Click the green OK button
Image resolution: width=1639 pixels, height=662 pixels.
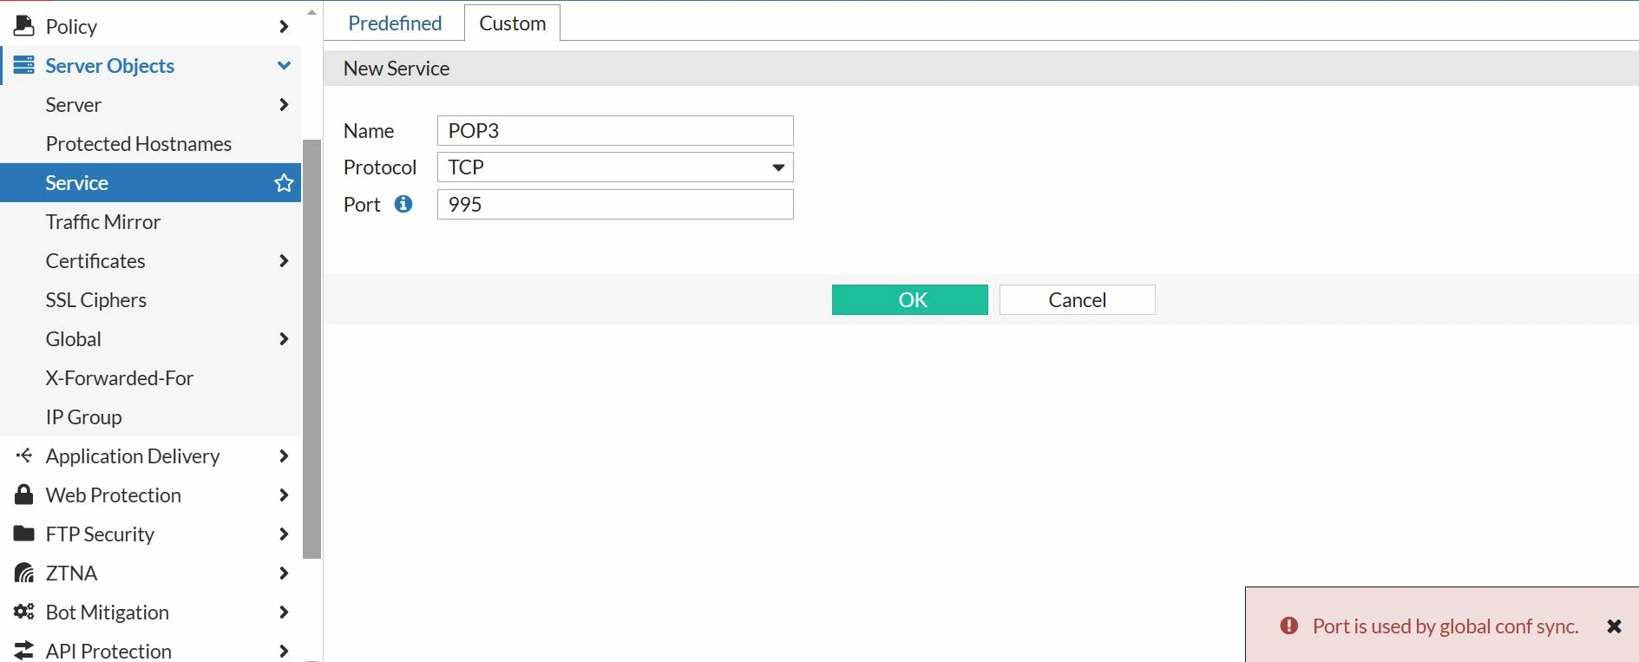[x=909, y=300]
